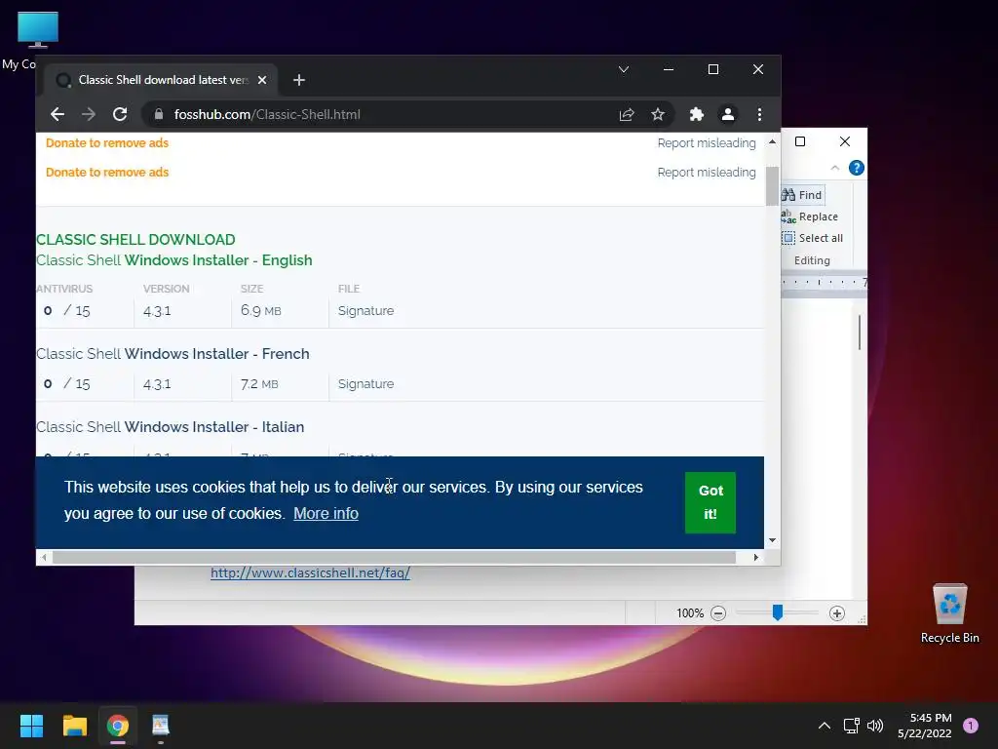Click the horizontal scroll right arrow
The width and height of the screenshot is (998, 749).
coord(755,557)
